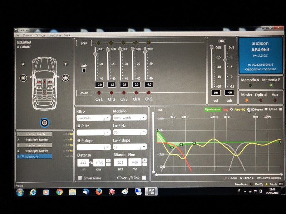Select the front left tweeter speaker icon

click(23, 64)
